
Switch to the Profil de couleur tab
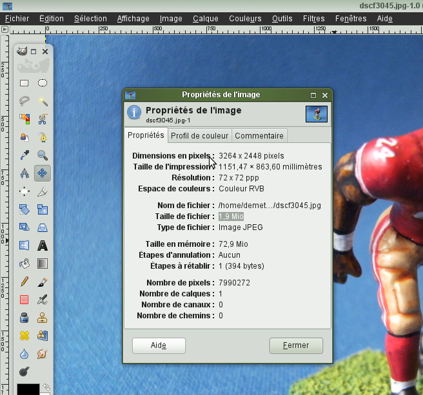200,135
